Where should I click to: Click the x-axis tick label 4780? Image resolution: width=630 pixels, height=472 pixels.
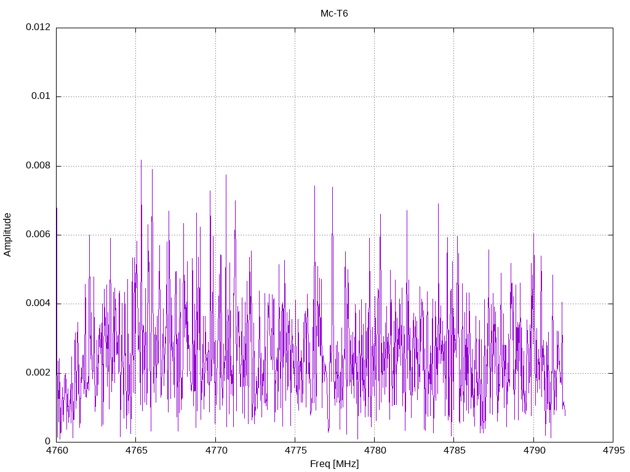tap(375, 450)
